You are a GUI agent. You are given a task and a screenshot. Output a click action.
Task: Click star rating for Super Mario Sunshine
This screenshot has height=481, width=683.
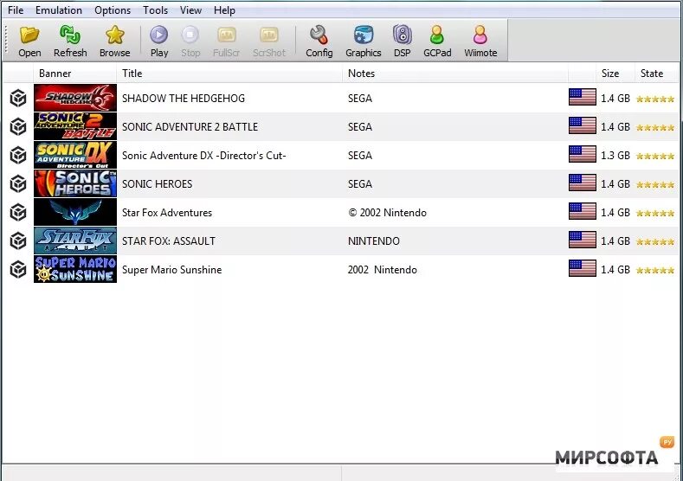tap(655, 270)
